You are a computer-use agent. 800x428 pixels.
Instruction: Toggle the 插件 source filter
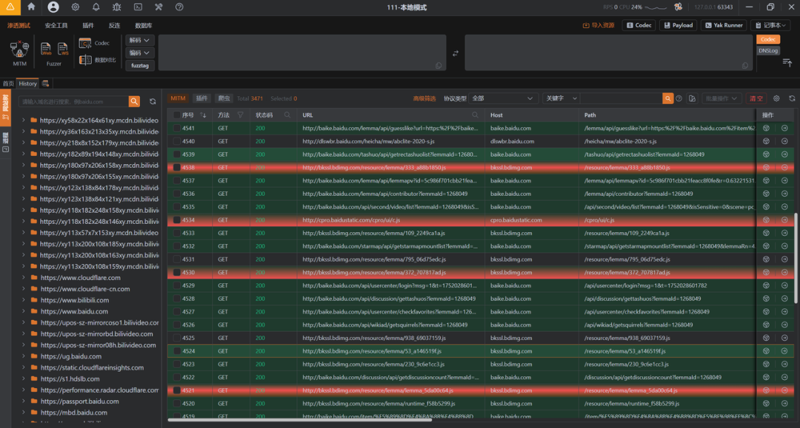click(x=202, y=98)
